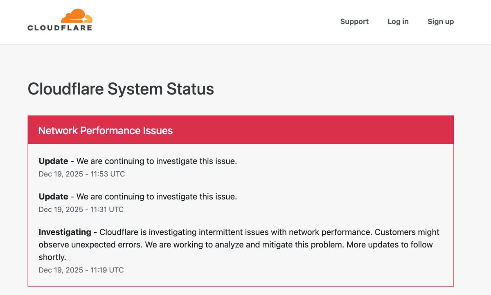This screenshot has height=295, width=491.
Task: Click timestamp Dec 19, 2025 - 11:19 UTC
Action: pos(81,270)
